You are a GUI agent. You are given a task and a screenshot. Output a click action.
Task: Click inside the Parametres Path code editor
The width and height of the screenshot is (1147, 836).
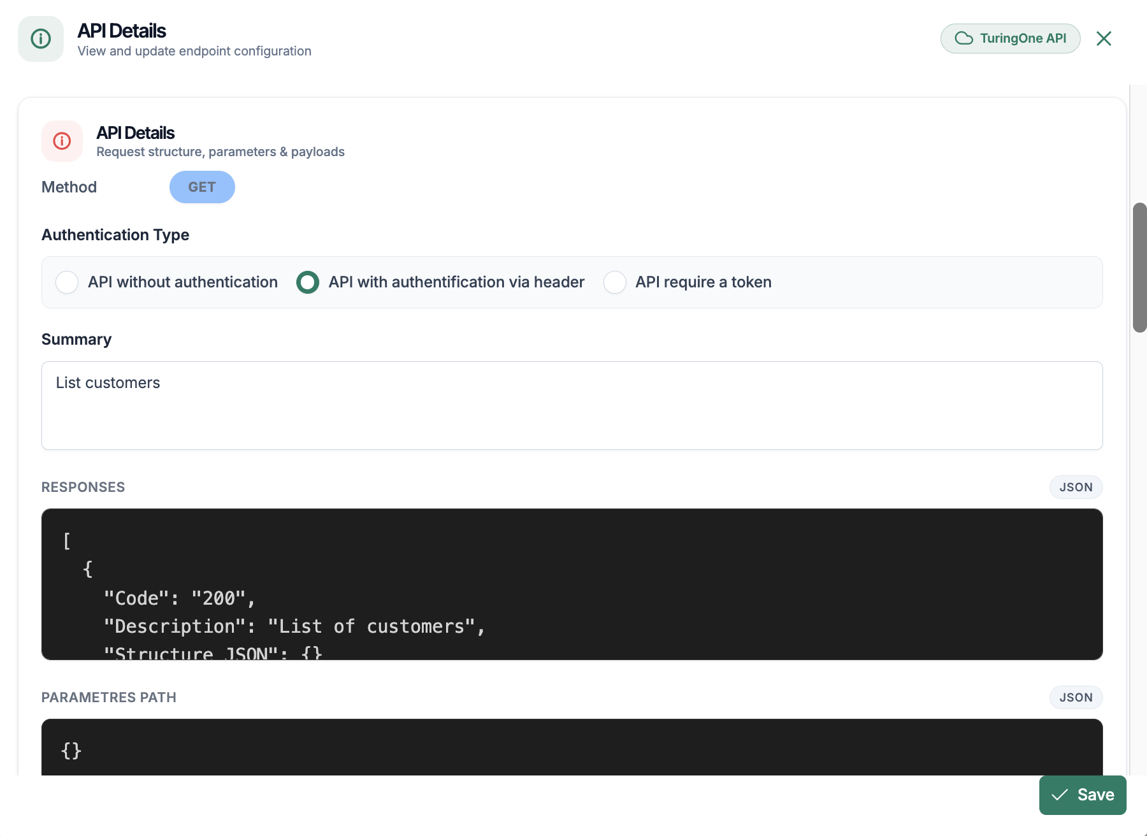(x=572, y=749)
